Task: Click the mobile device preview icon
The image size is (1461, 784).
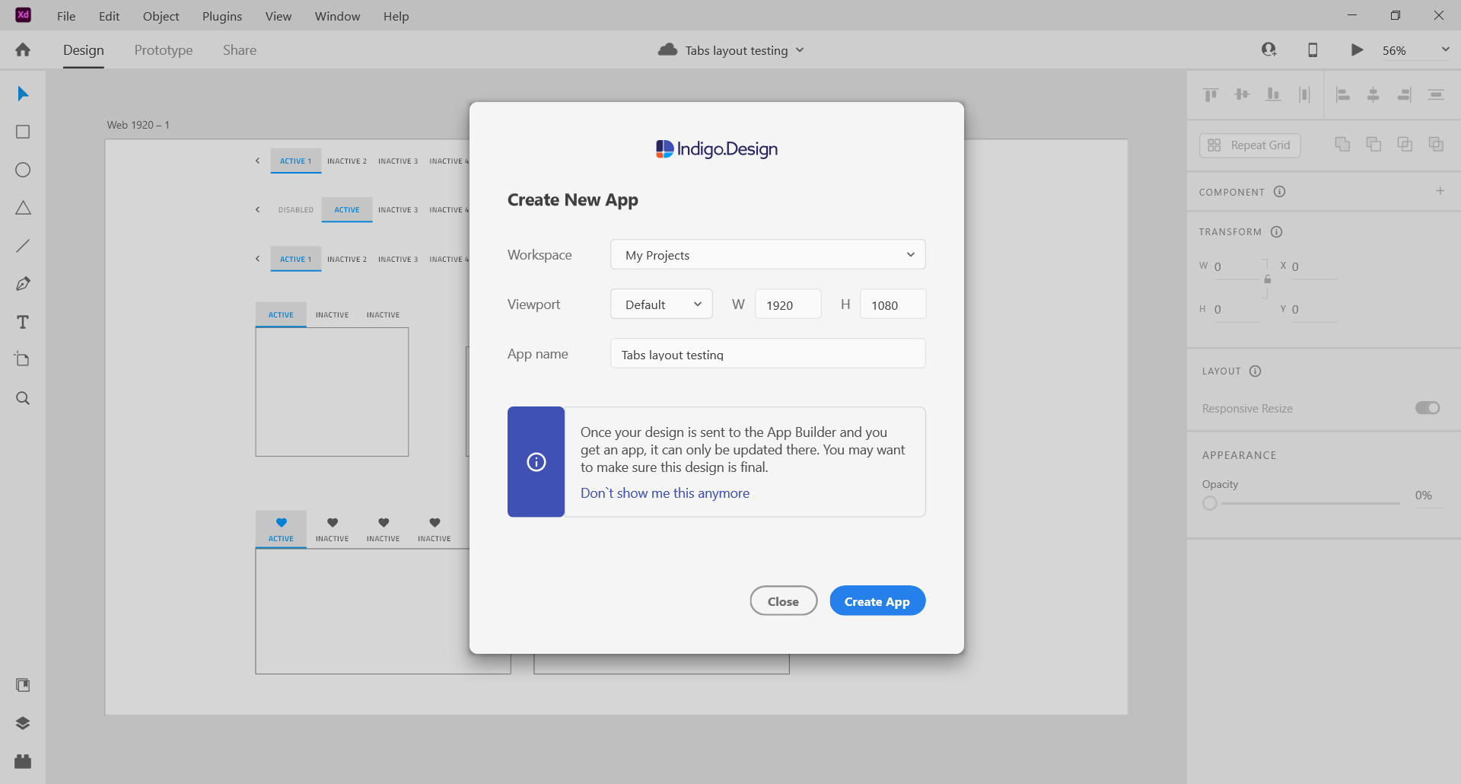Action: [x=1313, y=49]
